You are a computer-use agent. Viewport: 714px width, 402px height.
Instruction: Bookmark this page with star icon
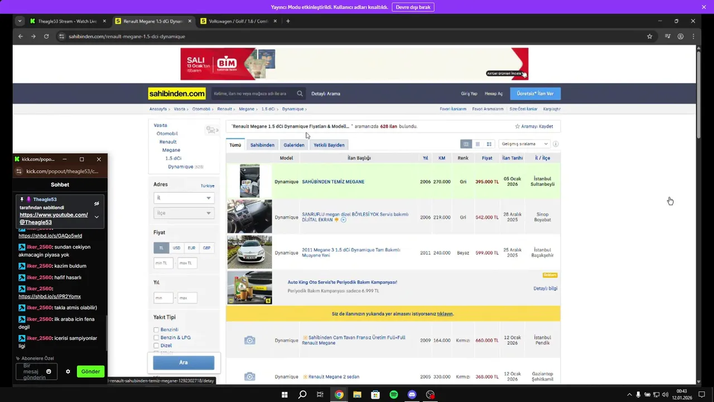tap(649, 36)
